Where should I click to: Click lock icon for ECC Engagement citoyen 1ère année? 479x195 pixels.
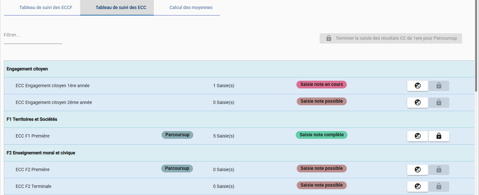439,86
